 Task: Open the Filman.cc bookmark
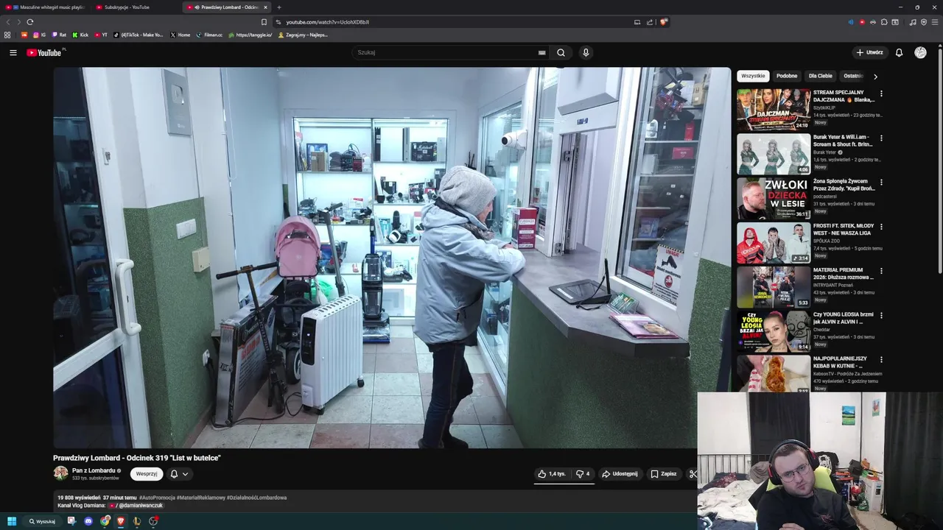tap(209, 35)
